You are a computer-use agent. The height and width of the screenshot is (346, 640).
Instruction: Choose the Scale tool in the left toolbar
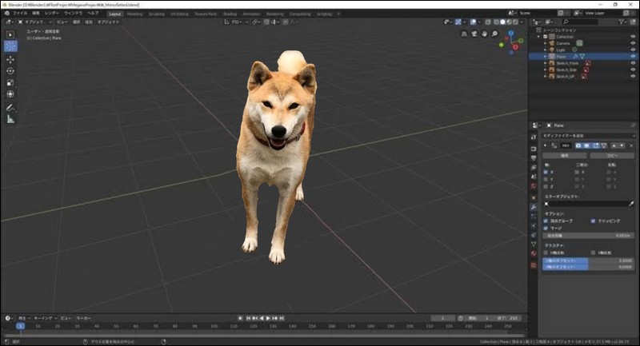pyautogui.click(x=10, y=82)
